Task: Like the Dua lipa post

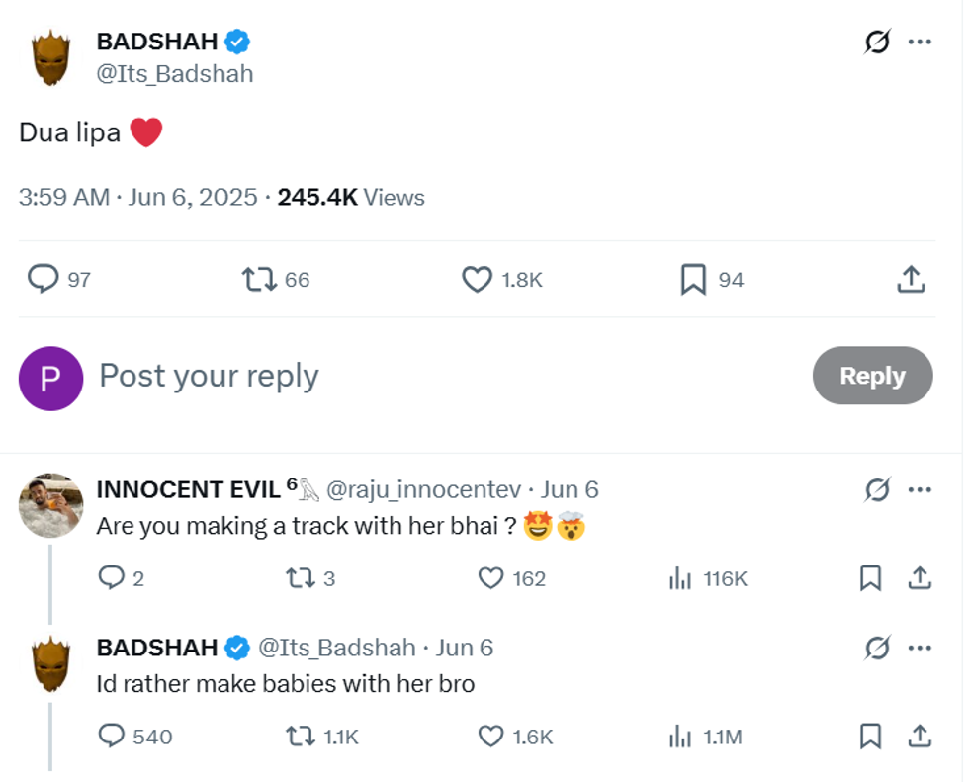Action: (x=478, y=280)
